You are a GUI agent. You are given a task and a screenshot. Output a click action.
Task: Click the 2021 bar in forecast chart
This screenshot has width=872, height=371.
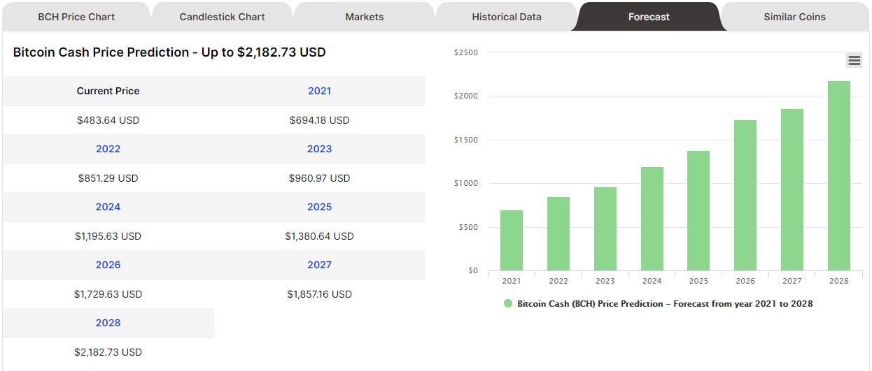(512, 240)
